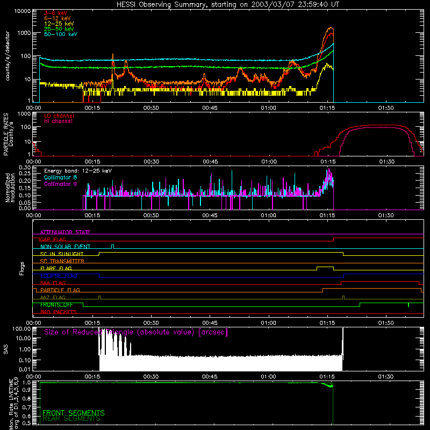Click the NON SOLAR EVENT flag label
Viewport: 430px width, 430px height.
pyautogui.click(x=65, y=247)
